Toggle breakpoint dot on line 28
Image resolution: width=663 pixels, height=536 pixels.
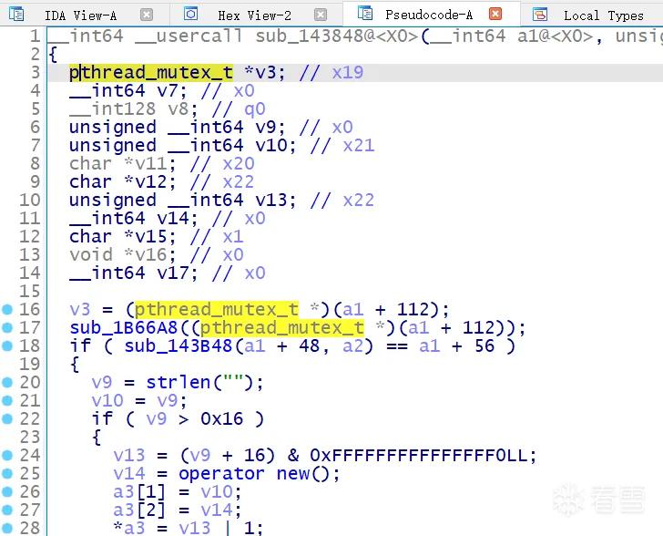tap(7, 528)
